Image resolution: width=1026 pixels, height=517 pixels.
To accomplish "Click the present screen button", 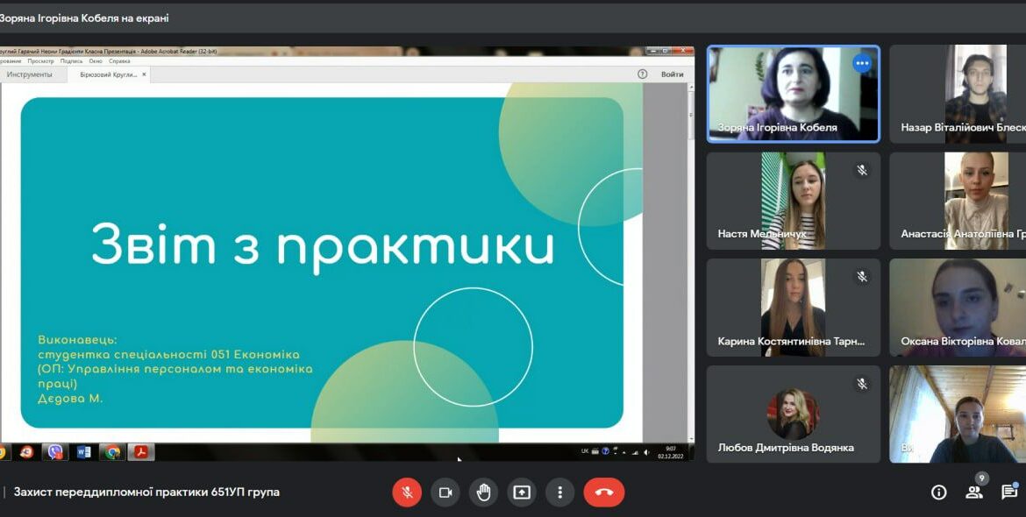I will [522, 492].
